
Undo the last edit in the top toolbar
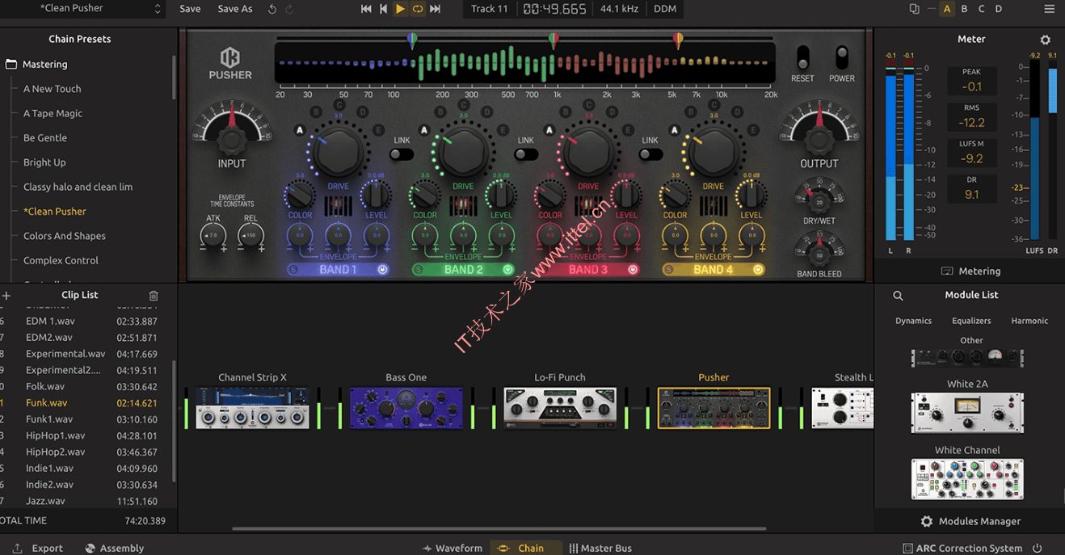pyautogui.click(x=272, y=9)
